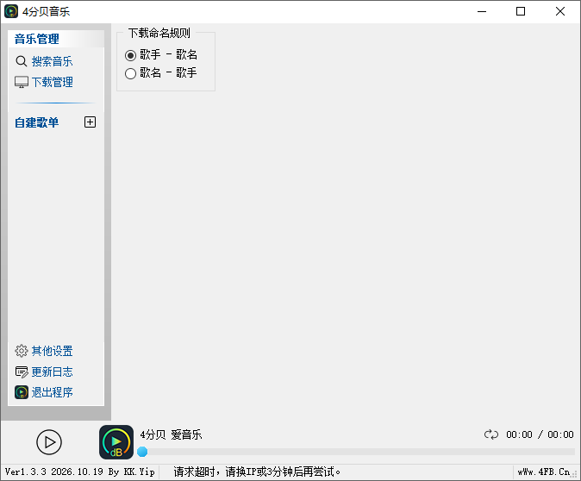This screenshot has width=581, height=481.
Task: Toggle the loop playback mode icon
Action: coord(491,434)
